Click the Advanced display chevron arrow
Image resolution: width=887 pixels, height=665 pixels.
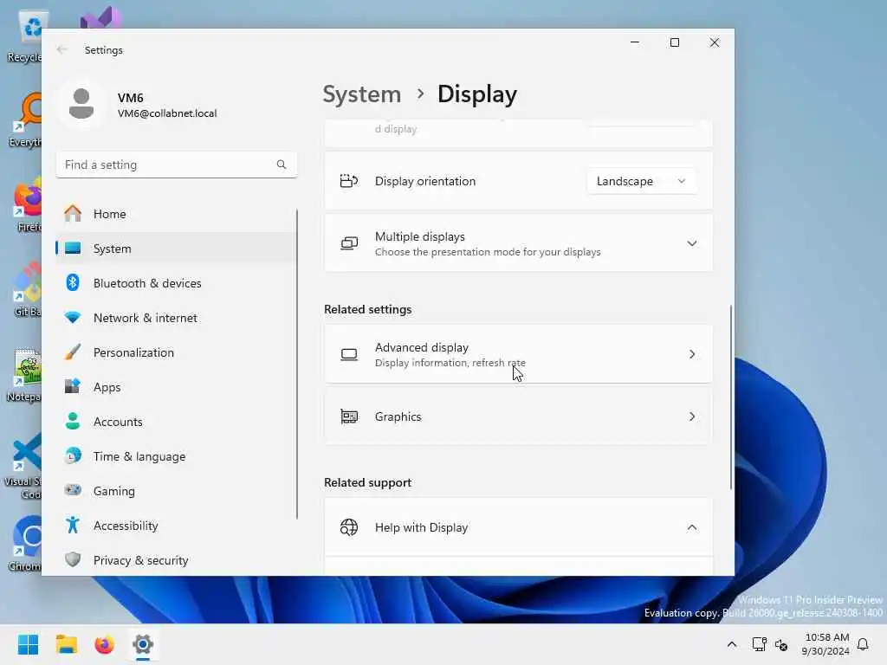tap(692, 354)
